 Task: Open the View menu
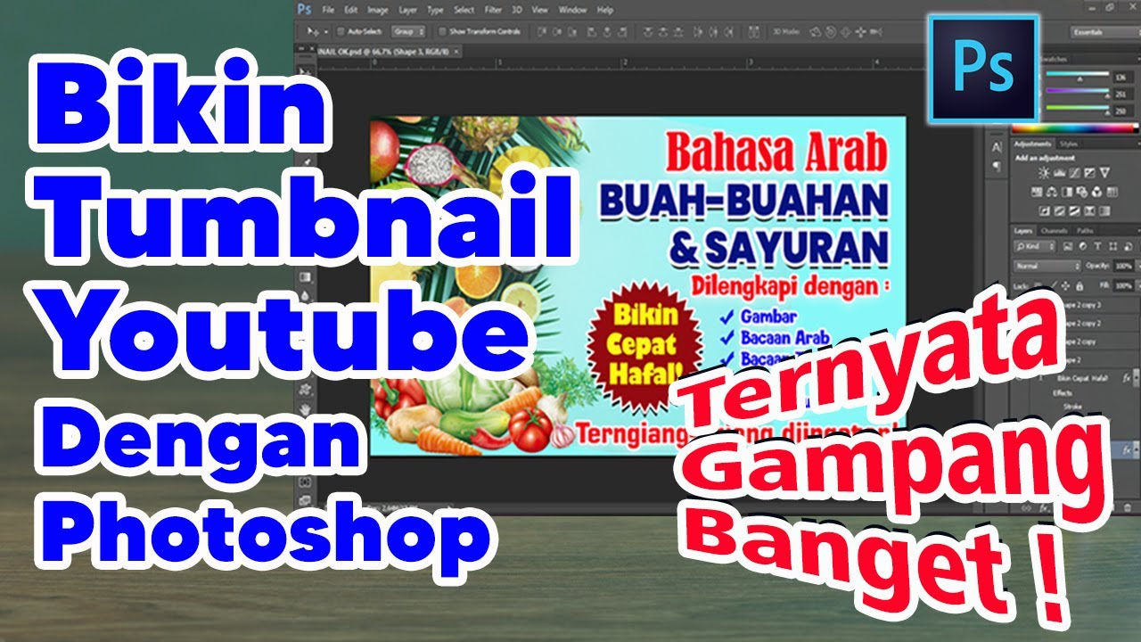point(540,11)
